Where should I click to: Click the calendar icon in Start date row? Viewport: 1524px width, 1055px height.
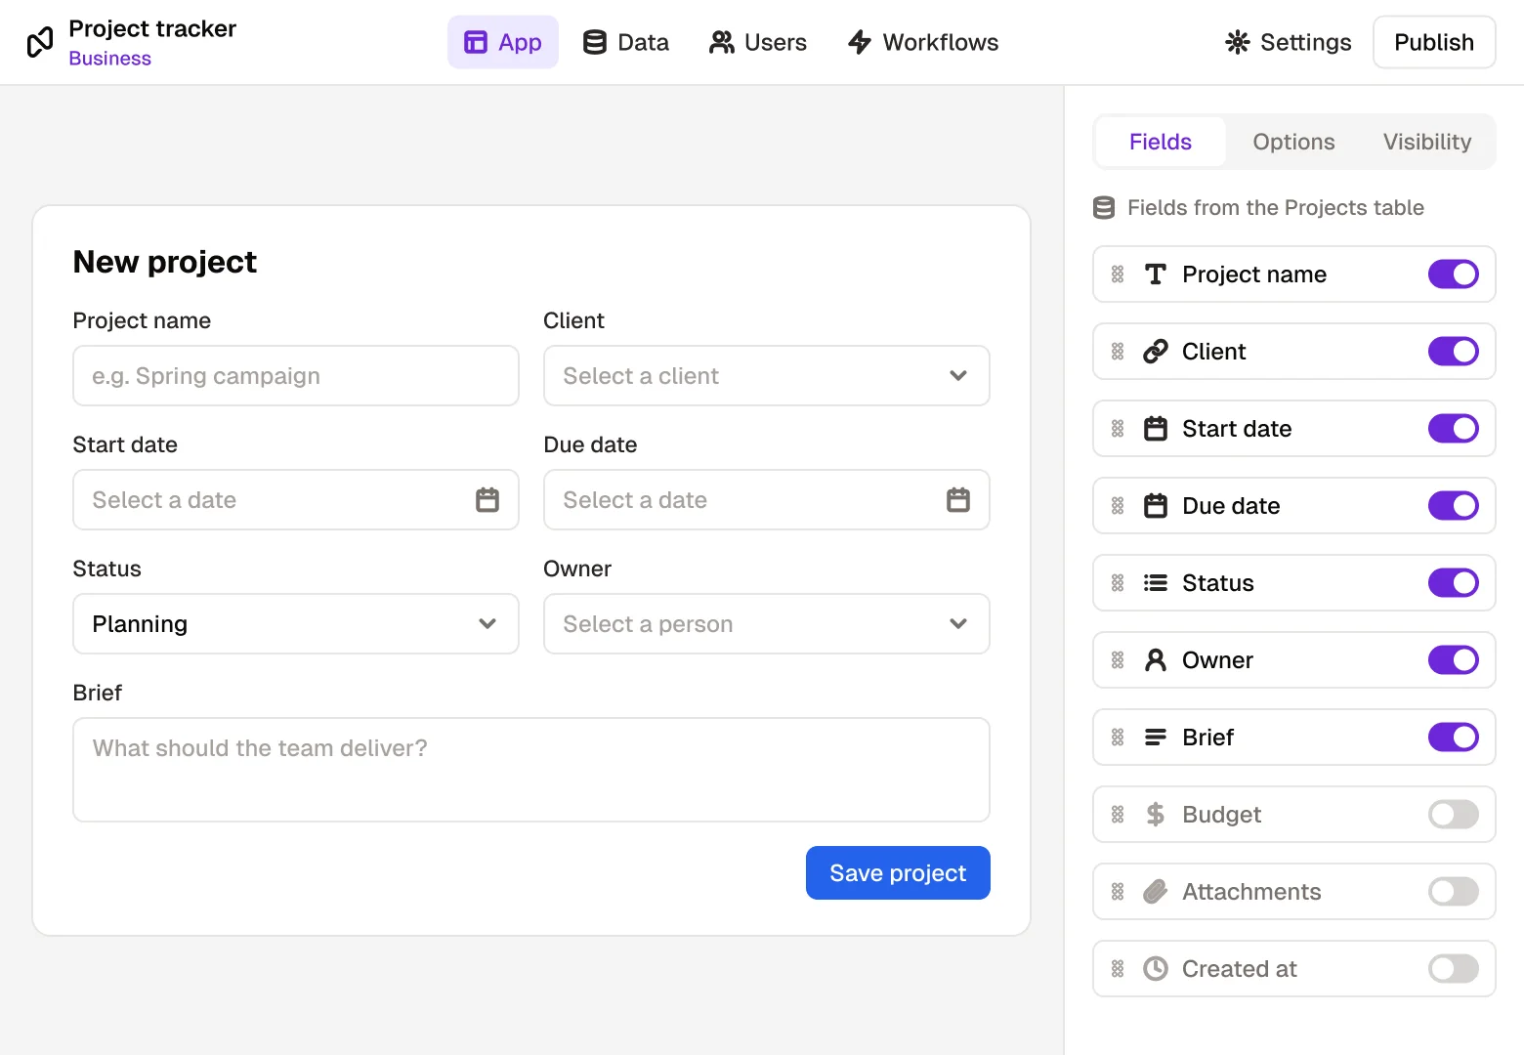pyautogui.click(x=1156, y=429)
